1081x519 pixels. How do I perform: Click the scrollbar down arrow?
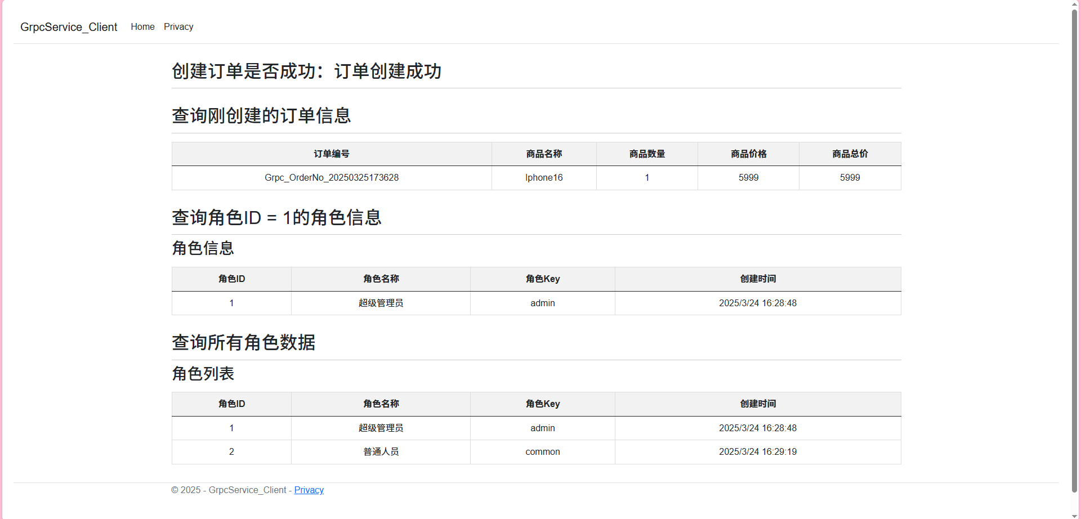[1075, 515]
